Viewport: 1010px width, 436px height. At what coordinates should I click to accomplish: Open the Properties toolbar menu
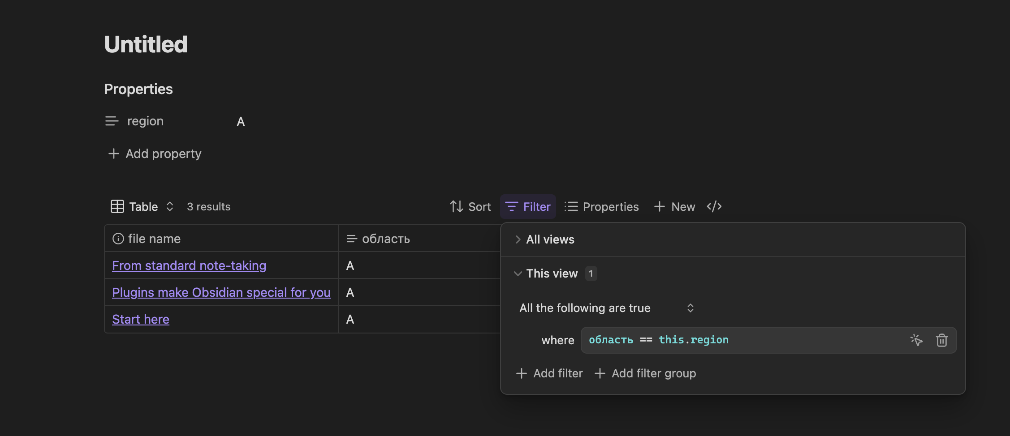pos(601,207)
